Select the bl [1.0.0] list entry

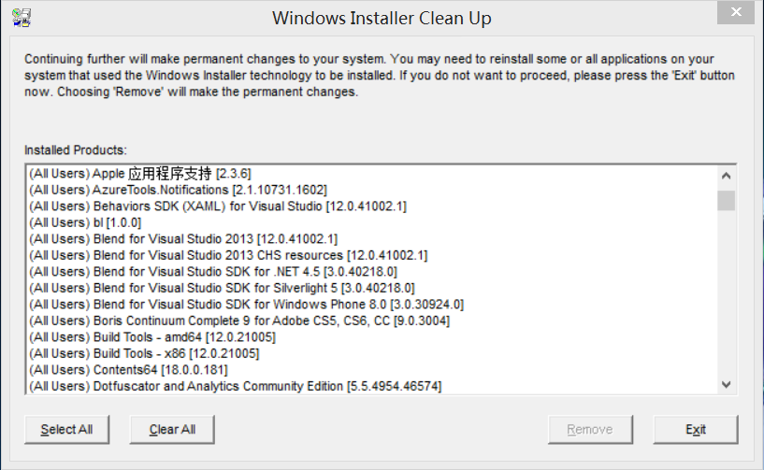[85, 222]
